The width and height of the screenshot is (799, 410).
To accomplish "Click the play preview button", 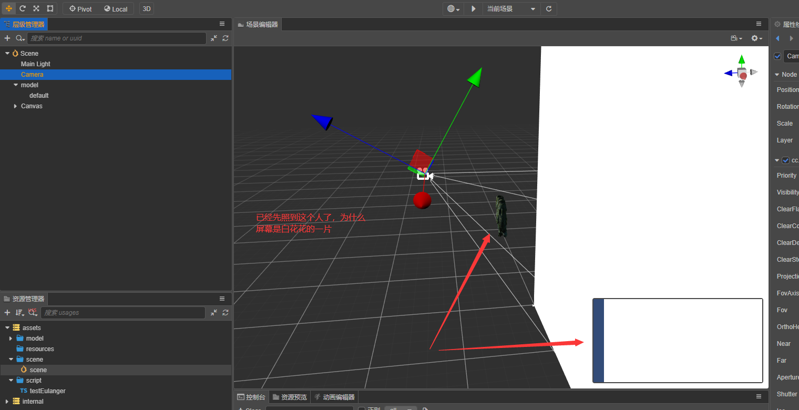I will 474,8.
